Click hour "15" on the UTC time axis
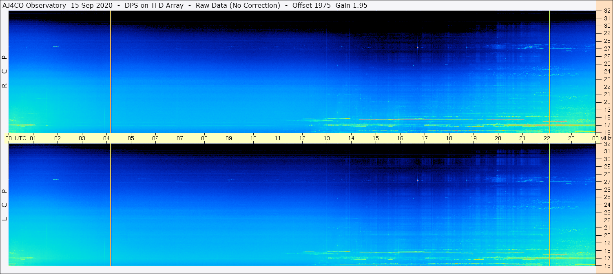 coord(376,138)
